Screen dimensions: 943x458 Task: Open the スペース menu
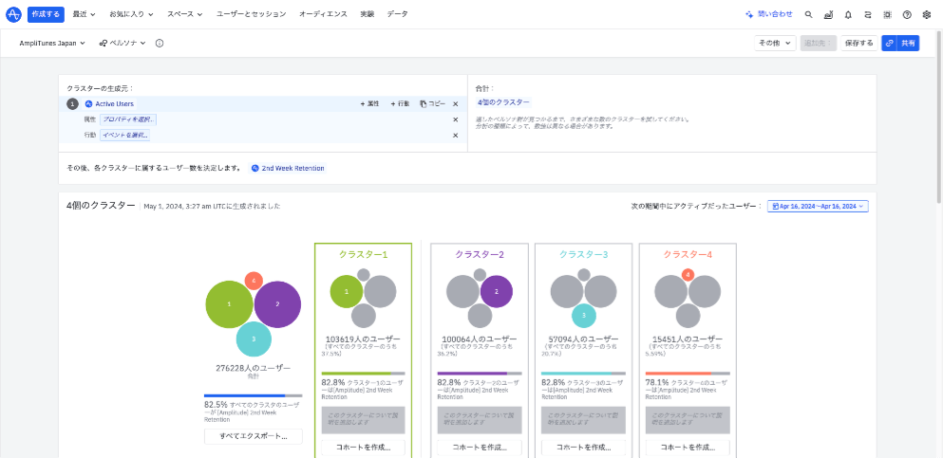[x=186, y=15]
